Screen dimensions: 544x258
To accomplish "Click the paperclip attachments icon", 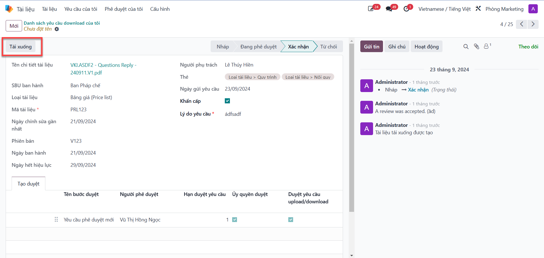I will click(x=477, y=46).
